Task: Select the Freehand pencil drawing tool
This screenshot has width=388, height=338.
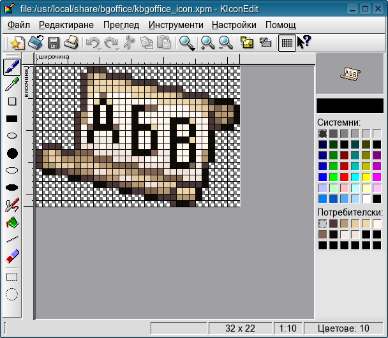Action: pos(12,67)
